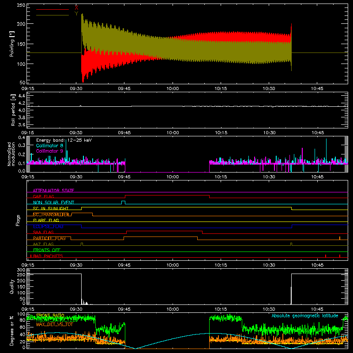Select the FLARE_FLAG label
Image resolution: width=353 pixels, height=353 pixels.
point(46,220)
